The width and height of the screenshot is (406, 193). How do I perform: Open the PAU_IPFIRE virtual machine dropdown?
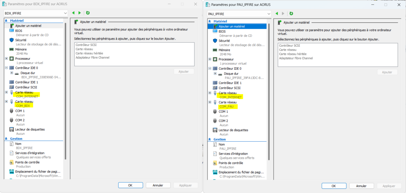pyautogui.click(x=269, y=14)
